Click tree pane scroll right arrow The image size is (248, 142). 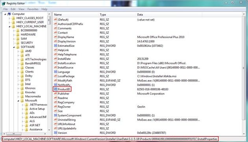point(45,134)
